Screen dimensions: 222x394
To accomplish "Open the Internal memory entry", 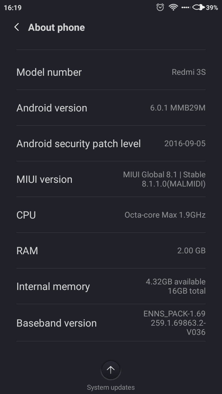I will [111, 286].
